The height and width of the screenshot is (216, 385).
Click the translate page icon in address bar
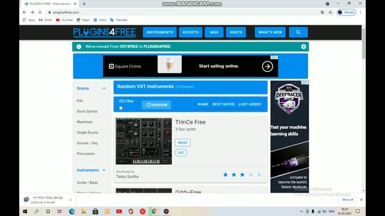coord(322,12)
